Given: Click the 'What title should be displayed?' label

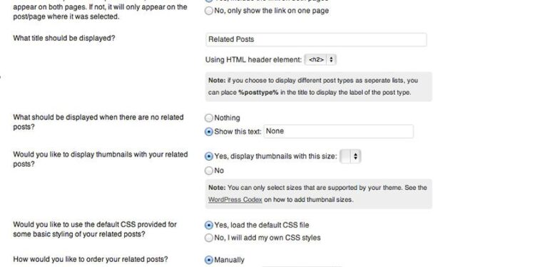Looking at the screenshot, I should click(64, 38).
